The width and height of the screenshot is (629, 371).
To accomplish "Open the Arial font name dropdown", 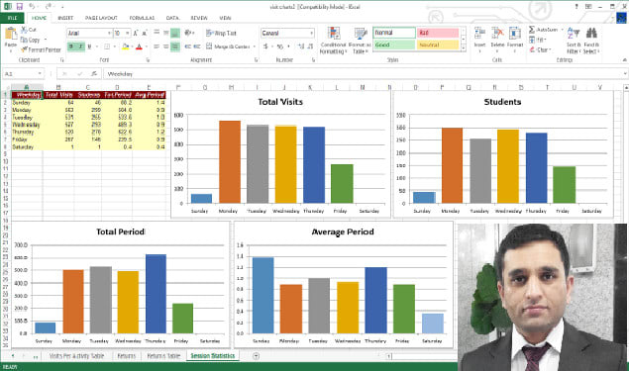I will [109, 33].
